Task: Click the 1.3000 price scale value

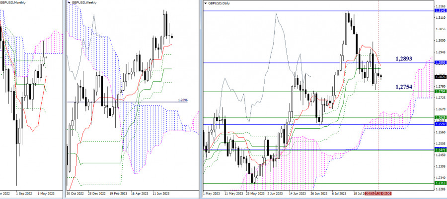Action: pyautogui.click(x=440, y=41)
